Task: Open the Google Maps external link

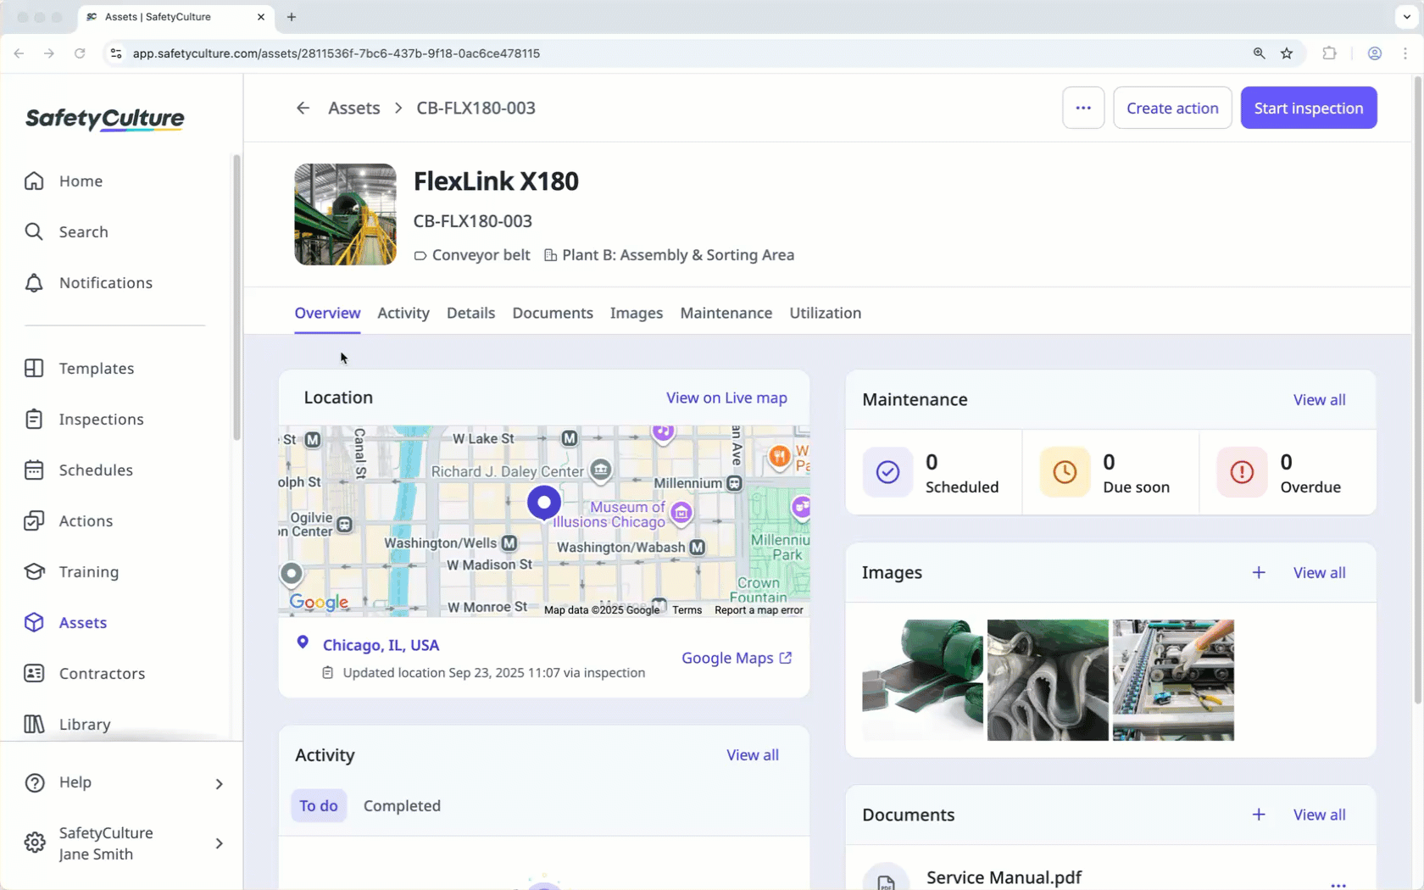Action: (737, 658)
